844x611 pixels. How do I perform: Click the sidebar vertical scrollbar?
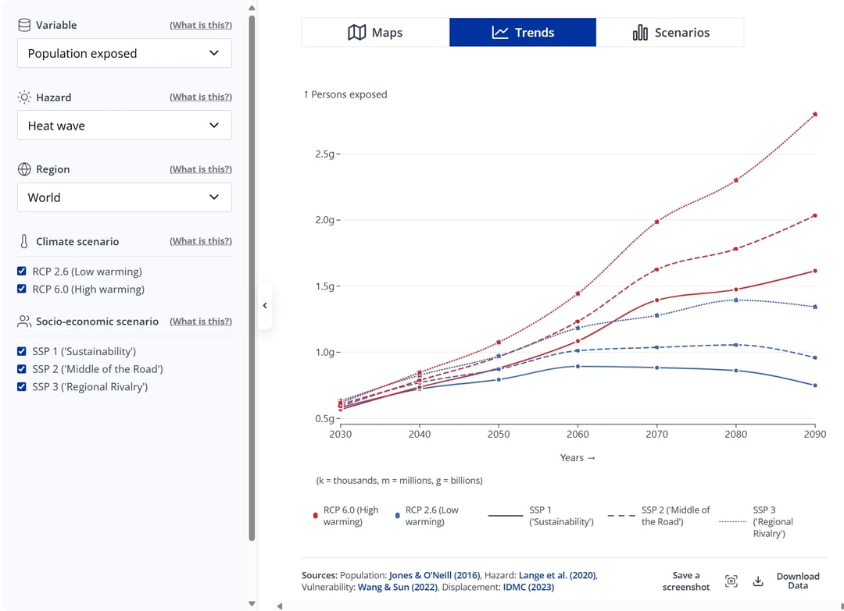[252, 273]
